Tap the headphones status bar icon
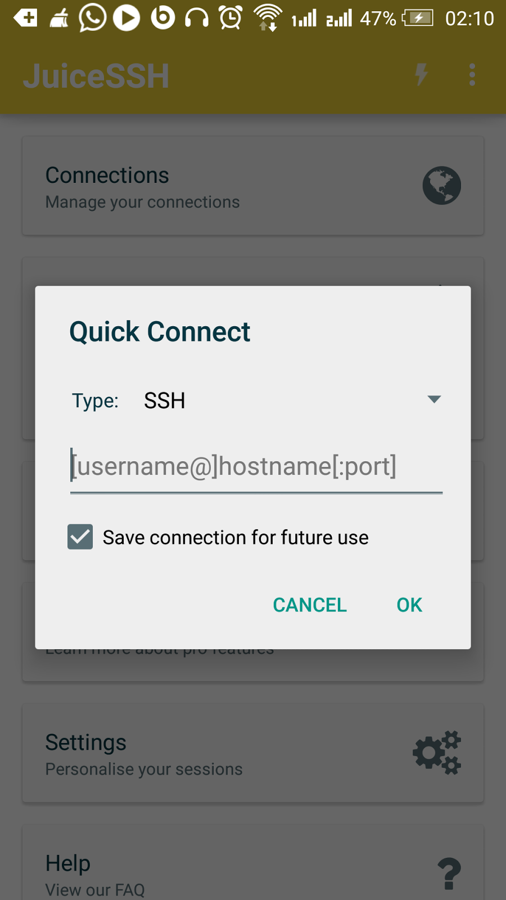Image resolution: width=506 pixels, height=900 pixels. [197, 18]
